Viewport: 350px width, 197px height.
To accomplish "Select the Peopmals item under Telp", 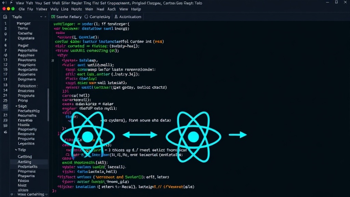I will point(27,171).
